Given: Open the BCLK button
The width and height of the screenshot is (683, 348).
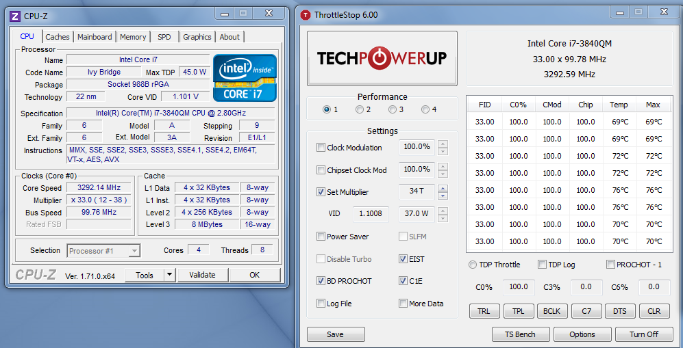Looking at the screenshot, I should pyautogui.click(x=552, y=311).
